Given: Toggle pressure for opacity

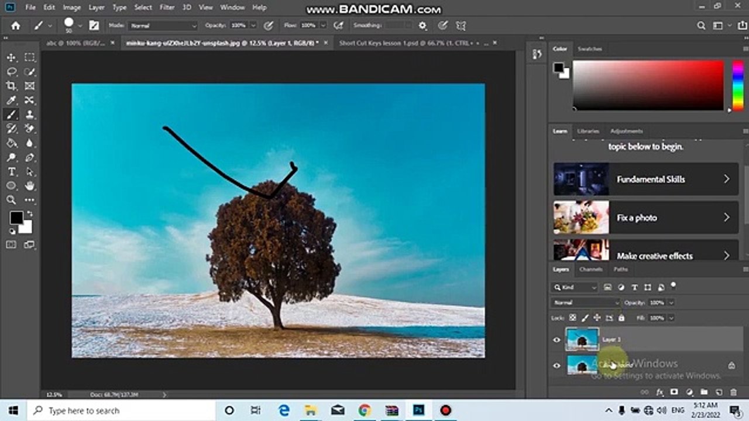Looking at the screenshot, I should (x=269, y=26).
